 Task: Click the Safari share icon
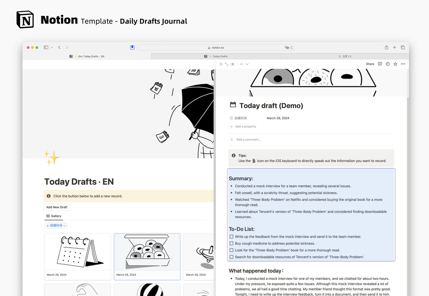click(x=386, y=47)
